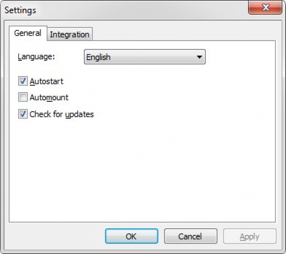Enable the Automount checkbox
Screen dimensions: 286x254
tap(23, 98)
